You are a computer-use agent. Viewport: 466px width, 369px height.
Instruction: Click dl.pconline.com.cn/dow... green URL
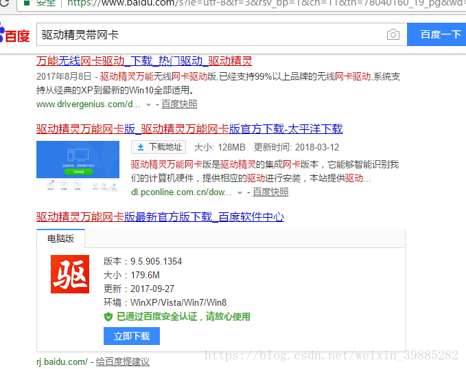tap(181, 192)
